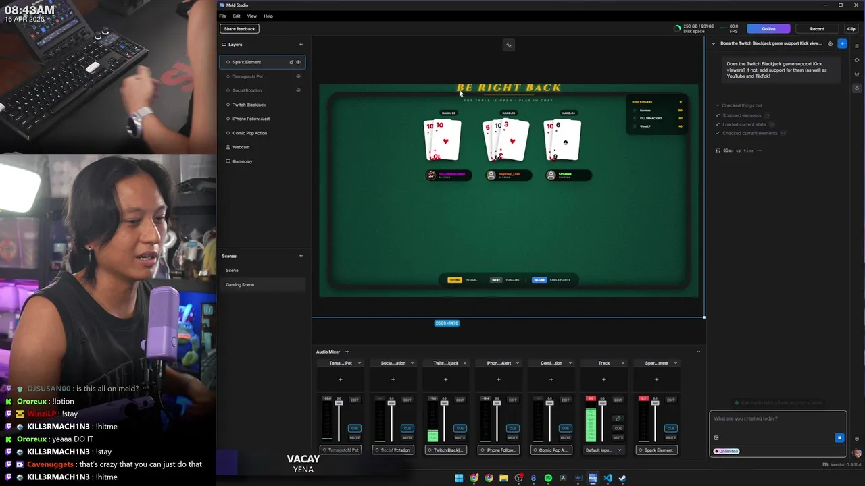Viewport: 865px width, 486px height.
Task: Collapse the Audio Mixer panel chevron
Action: pyautogui.click(x=699, y=352)
